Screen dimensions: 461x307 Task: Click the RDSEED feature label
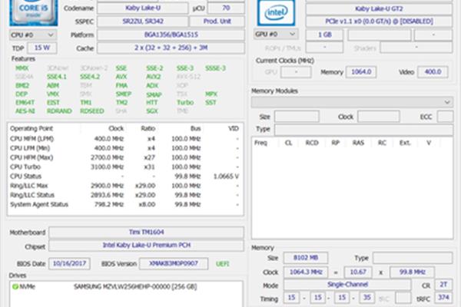[x=92, y=111]
